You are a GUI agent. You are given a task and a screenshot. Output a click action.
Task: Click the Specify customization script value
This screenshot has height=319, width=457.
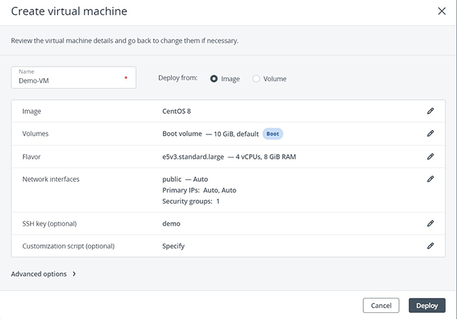click(173, 246)
